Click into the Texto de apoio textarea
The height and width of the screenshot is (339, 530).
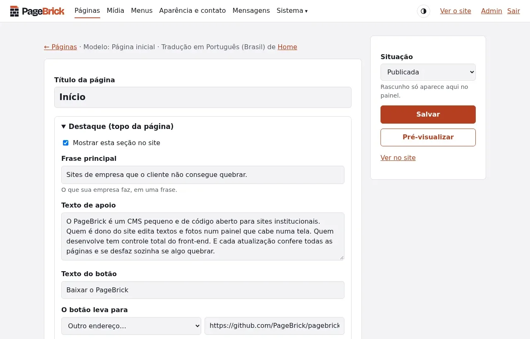click(203, 236)
